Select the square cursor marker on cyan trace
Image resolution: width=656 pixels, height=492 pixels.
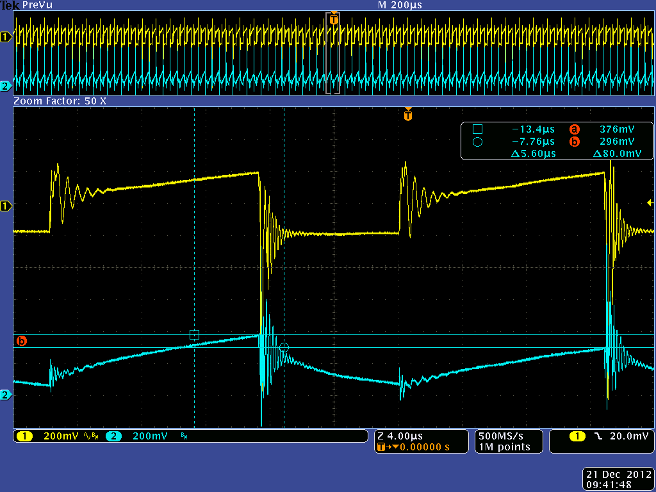click(195, 334)
